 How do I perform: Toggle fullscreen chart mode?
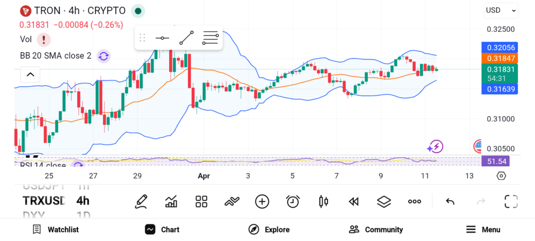511,201
